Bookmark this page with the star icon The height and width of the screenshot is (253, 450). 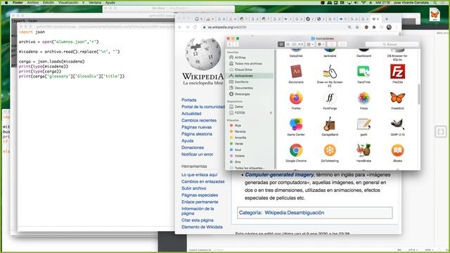point(357,27)
